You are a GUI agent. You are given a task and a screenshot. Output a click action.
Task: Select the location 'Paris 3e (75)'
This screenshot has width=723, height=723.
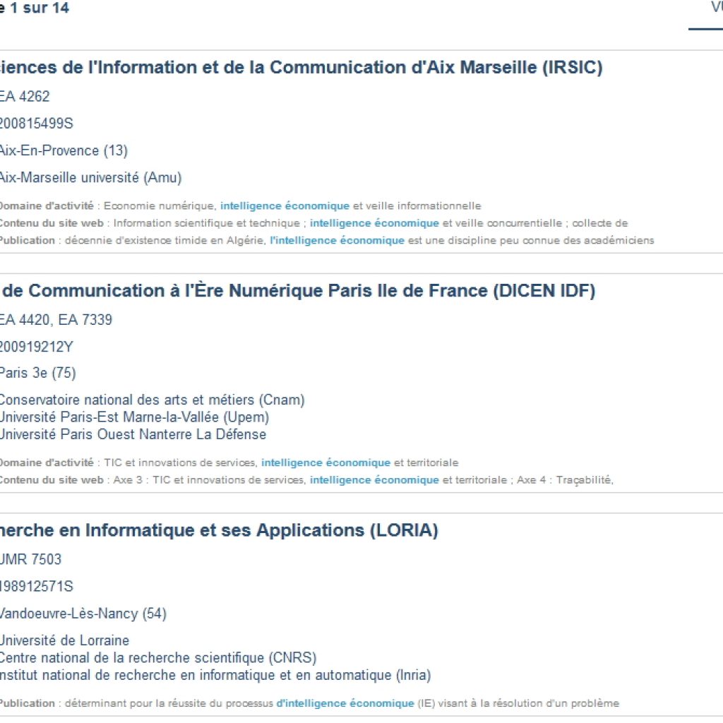(38, 373)
